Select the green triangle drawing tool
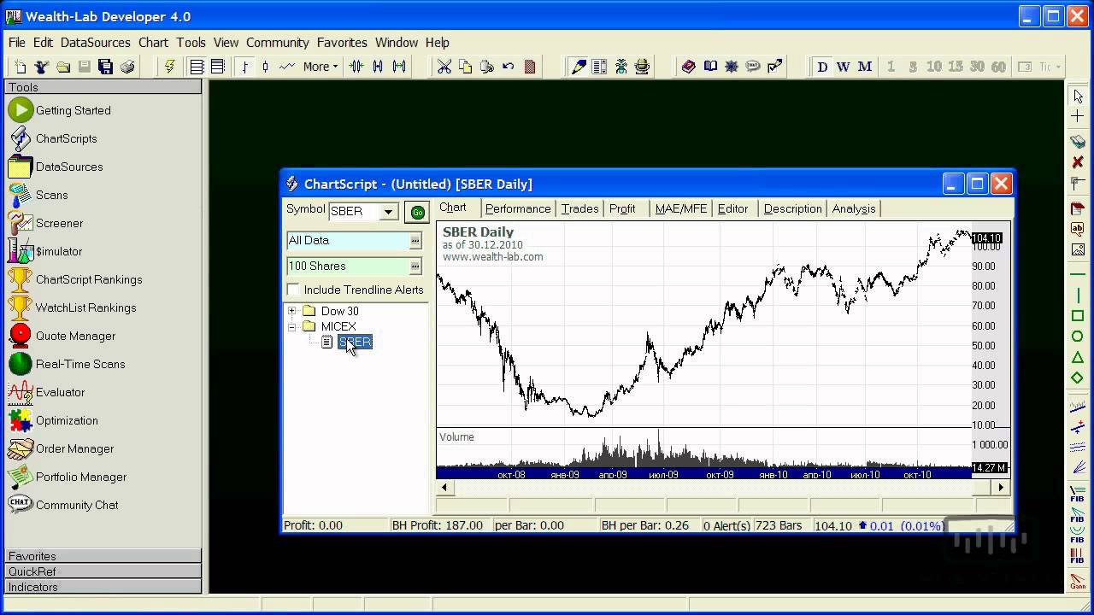This screenshot has height=615, width=1094. 1078,358
